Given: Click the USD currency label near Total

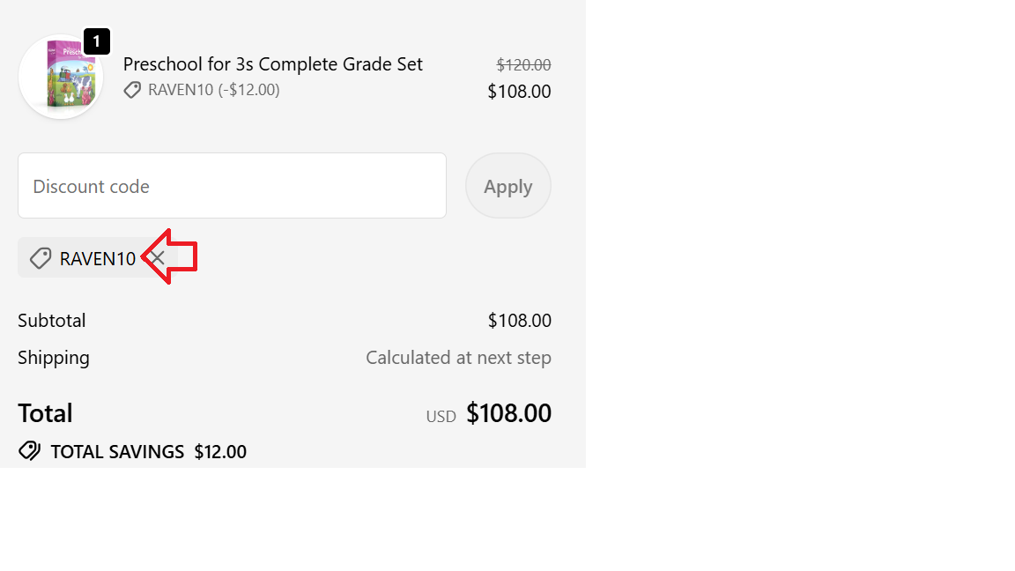Looking at the screenshot, I should pyautogui.click(x=441, y=416).
